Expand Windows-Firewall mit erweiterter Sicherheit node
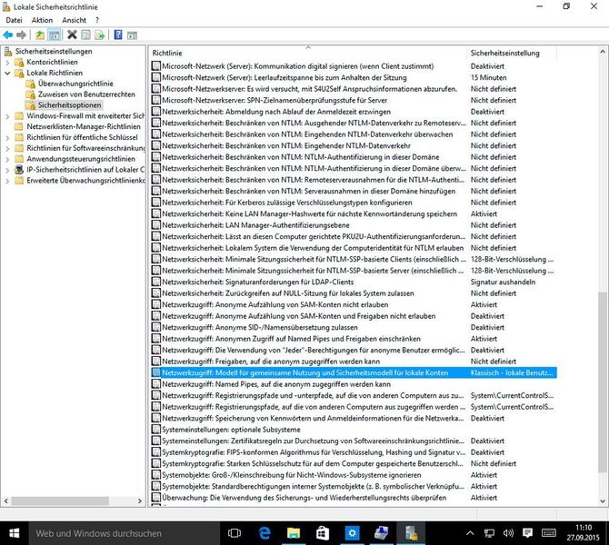This screenshot has width=609, height=545. 7,116
